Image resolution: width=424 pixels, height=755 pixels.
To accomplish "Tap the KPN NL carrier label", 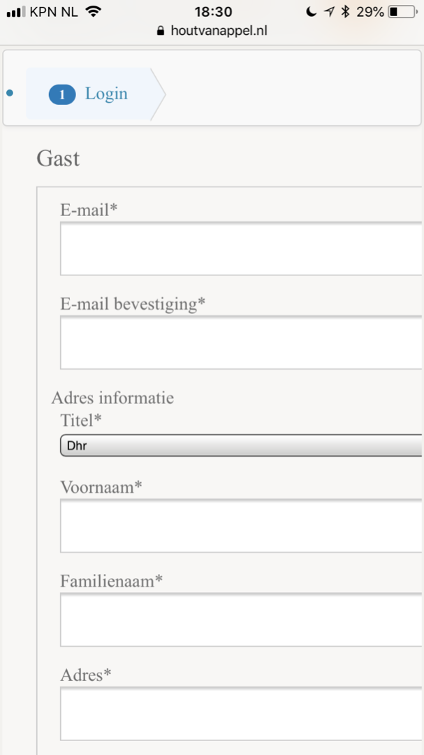I will 54,12.
